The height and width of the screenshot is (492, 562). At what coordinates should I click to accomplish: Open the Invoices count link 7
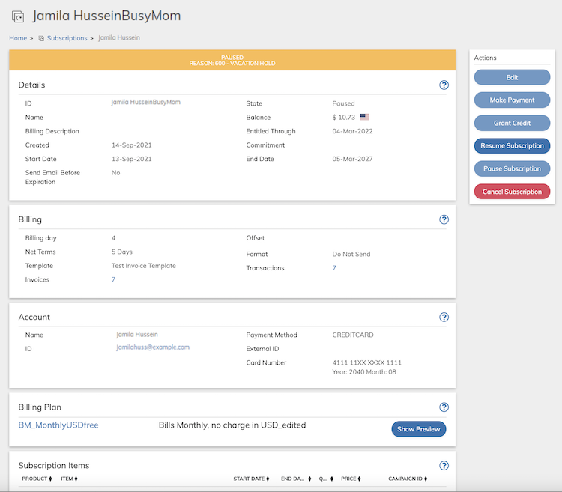pyautogui.click(x=113, y=279)
